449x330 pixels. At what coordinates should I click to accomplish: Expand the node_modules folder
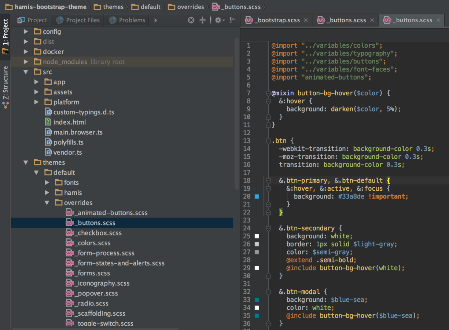click(26, 62)
